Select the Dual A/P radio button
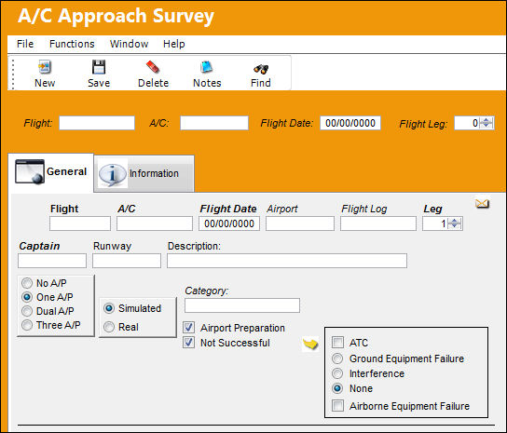Screen dimensions: 507x433 [27, 311]
